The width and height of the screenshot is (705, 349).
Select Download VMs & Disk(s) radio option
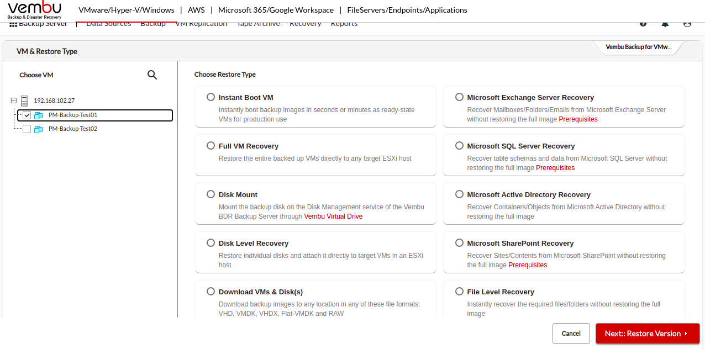tap(211, 292)
